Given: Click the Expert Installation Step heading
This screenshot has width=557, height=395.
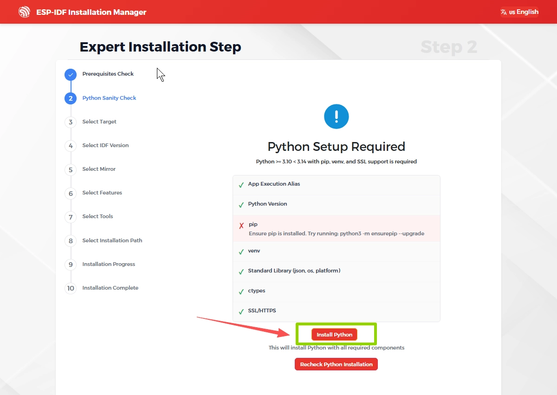Looking at the screenshot, I should tap(160, 47).
